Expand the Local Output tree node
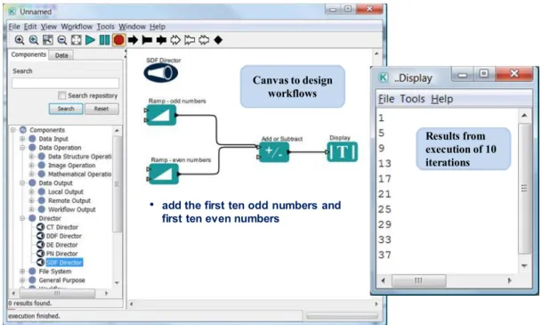 coord(31,191)
